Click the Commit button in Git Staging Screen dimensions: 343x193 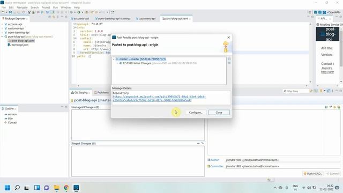pos(333,174)
